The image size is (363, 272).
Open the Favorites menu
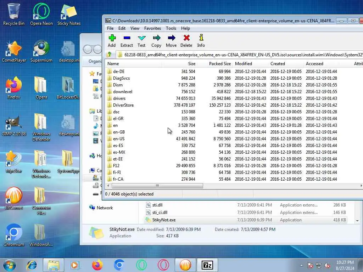[x=152, y=28]
